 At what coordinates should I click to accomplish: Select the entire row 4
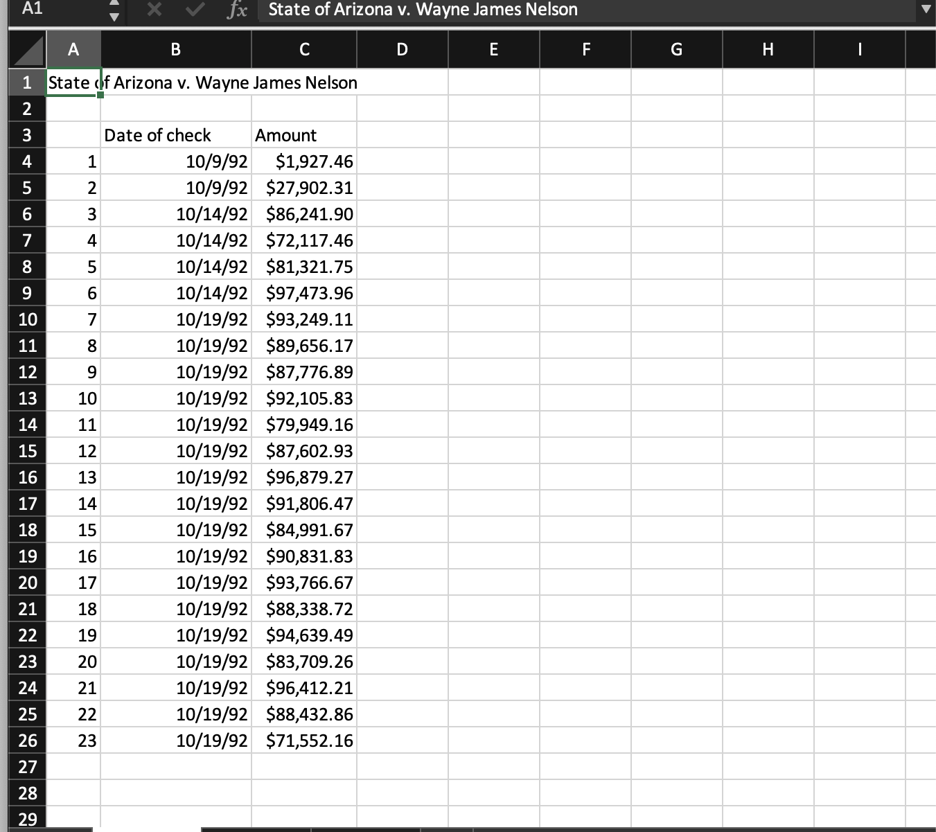tap(26, 161)
